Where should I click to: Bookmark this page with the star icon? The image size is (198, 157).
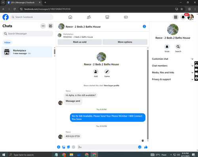pos(182,9)
